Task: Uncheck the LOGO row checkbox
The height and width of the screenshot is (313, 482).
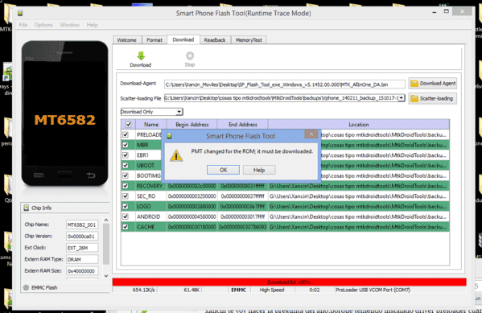Action: pos(126,206)
